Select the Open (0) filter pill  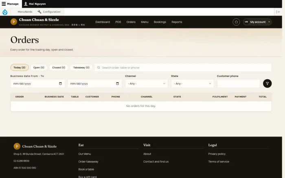tap(39, 67)
